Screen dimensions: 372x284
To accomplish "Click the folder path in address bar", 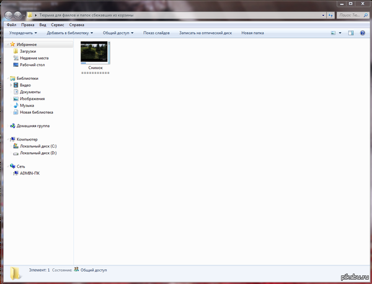I will point(86,15).
